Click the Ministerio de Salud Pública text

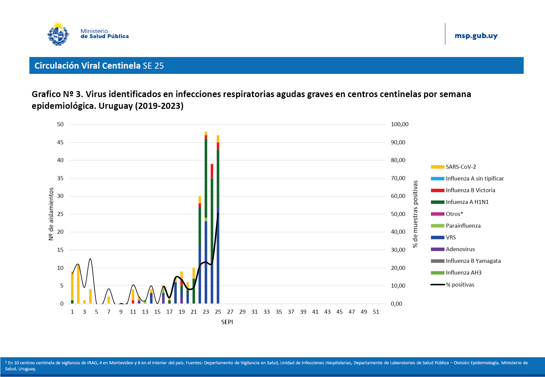105,34
